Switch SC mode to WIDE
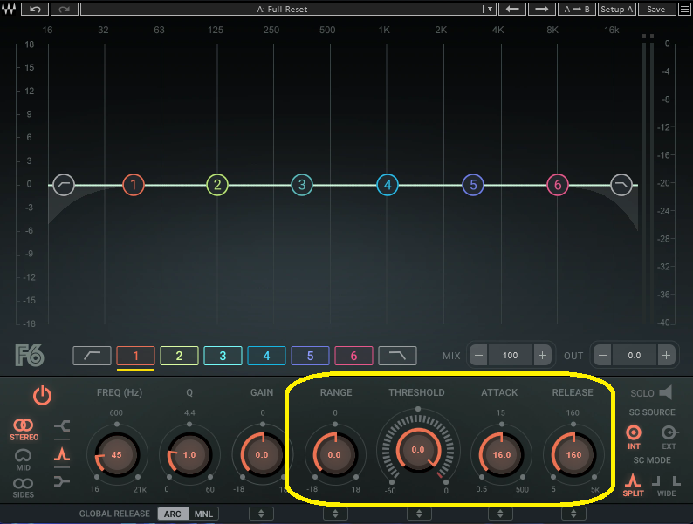 [x=668, y=482]
